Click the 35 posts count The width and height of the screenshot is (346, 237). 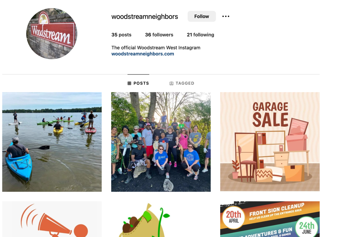tap(121, 35)
